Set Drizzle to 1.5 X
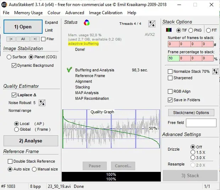 coord(193,152)
